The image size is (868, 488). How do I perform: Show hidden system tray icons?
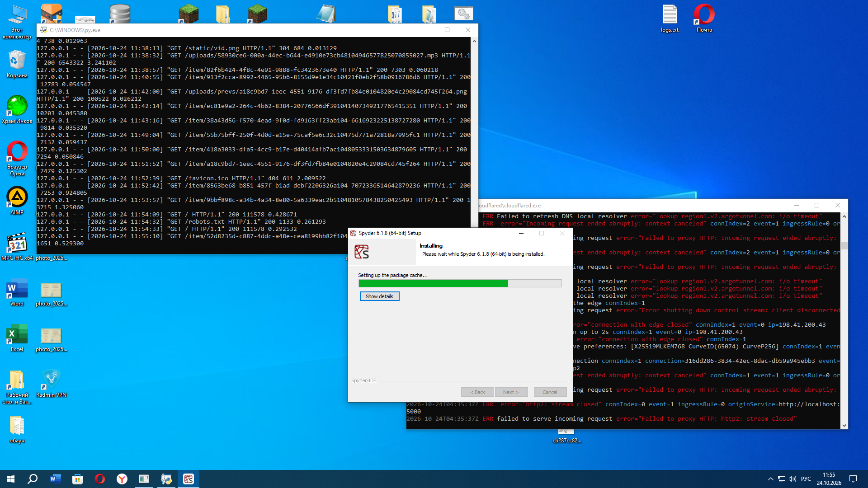[x=770, y=479]
